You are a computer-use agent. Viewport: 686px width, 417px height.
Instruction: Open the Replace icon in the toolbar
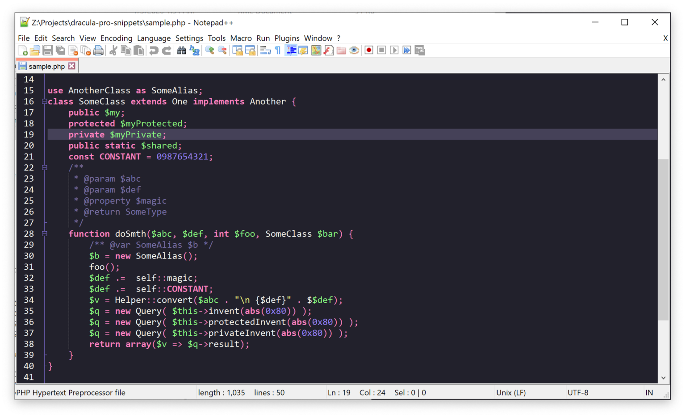tap(194, 50)
